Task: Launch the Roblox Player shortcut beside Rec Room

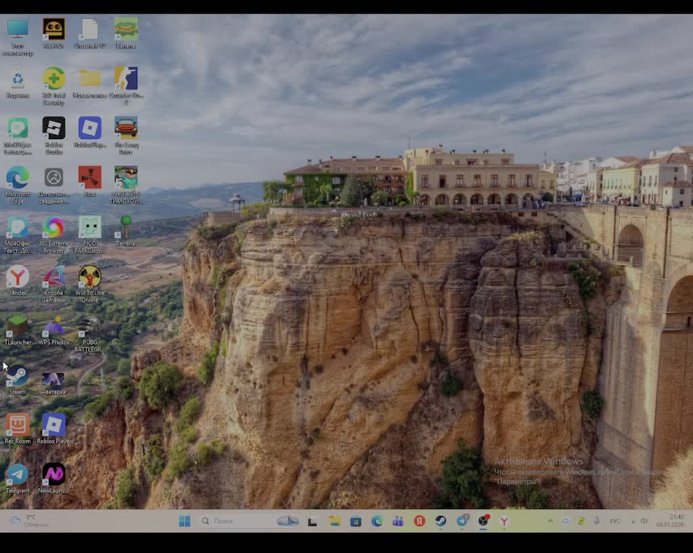Action: pos(53,429)
